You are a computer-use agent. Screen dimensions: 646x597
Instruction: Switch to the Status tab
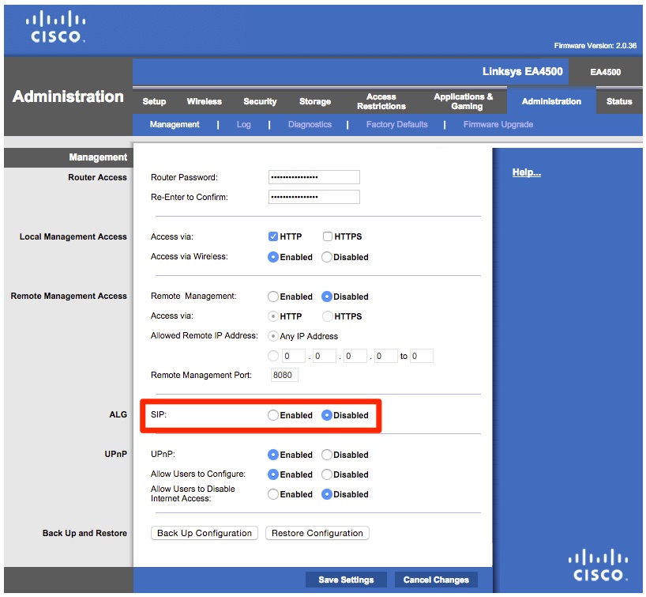pos(619,101)
